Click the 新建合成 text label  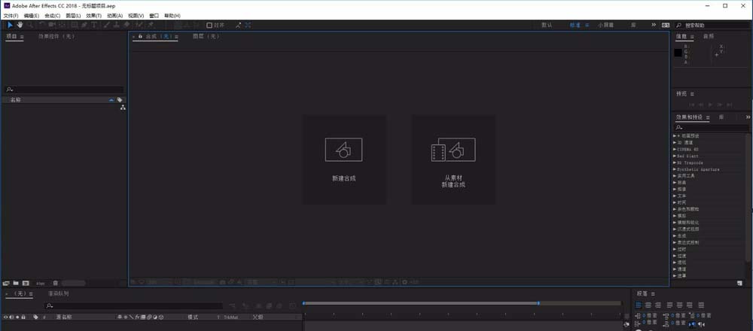(x=343, y=178)
